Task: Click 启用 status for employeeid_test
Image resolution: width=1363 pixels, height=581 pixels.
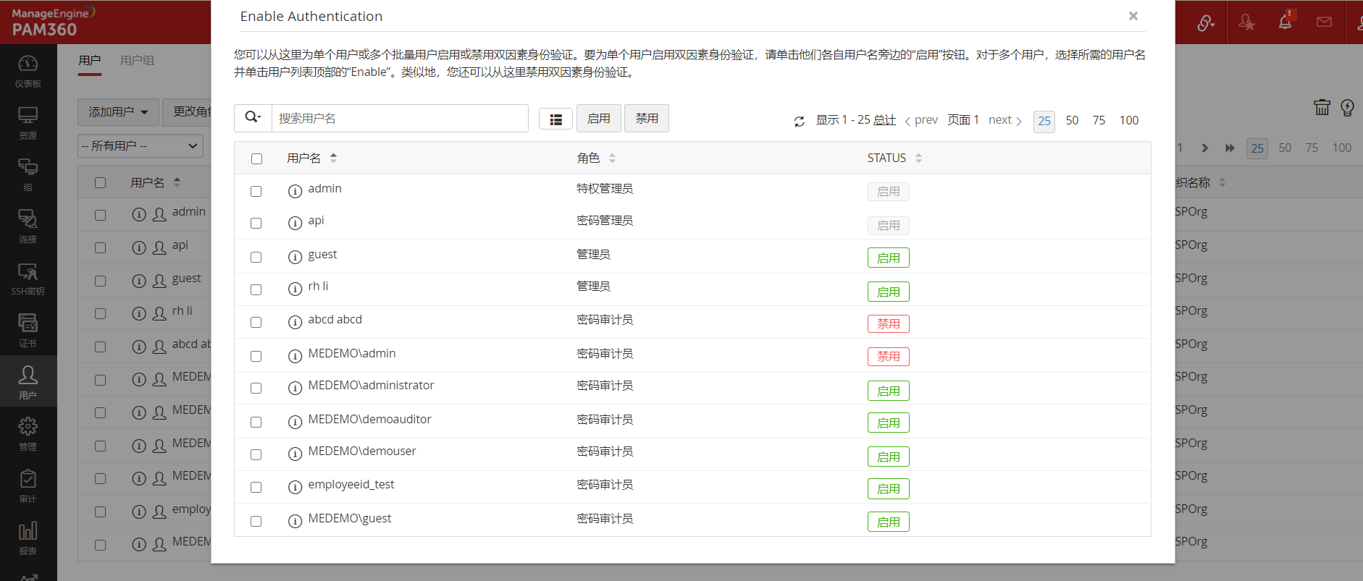Action: pos(889,488)
